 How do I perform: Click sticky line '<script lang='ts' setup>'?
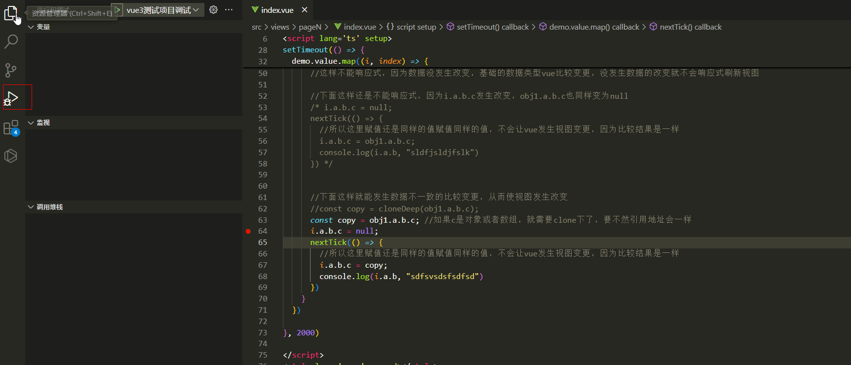[x=337, y=39]
